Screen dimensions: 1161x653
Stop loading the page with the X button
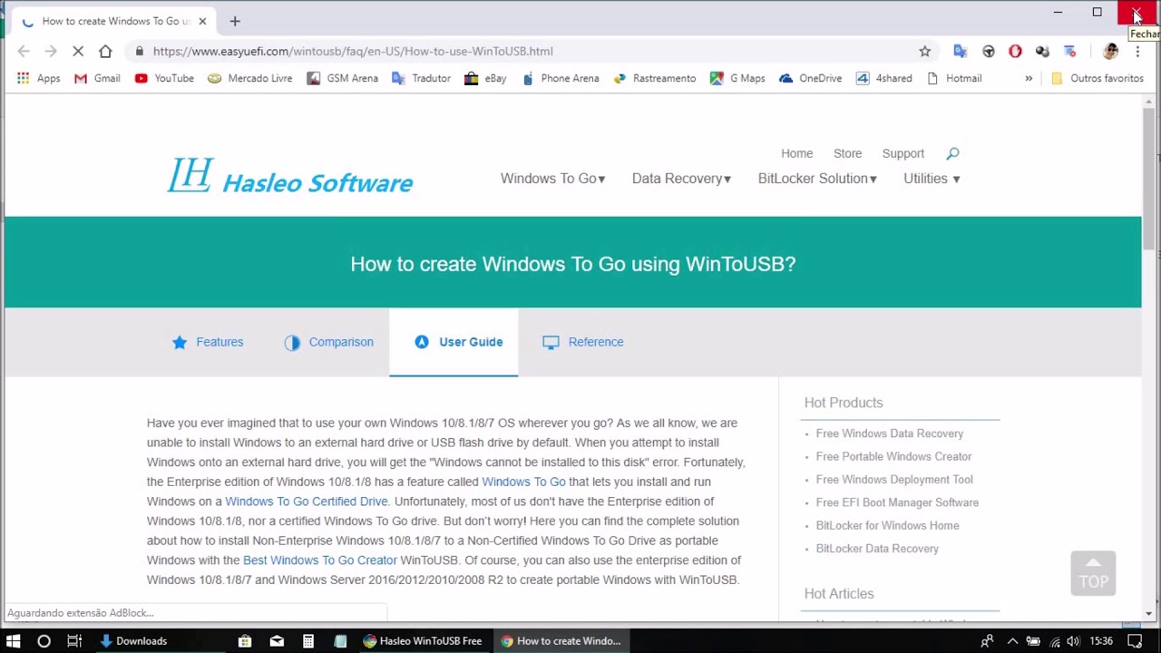(78, 52)
